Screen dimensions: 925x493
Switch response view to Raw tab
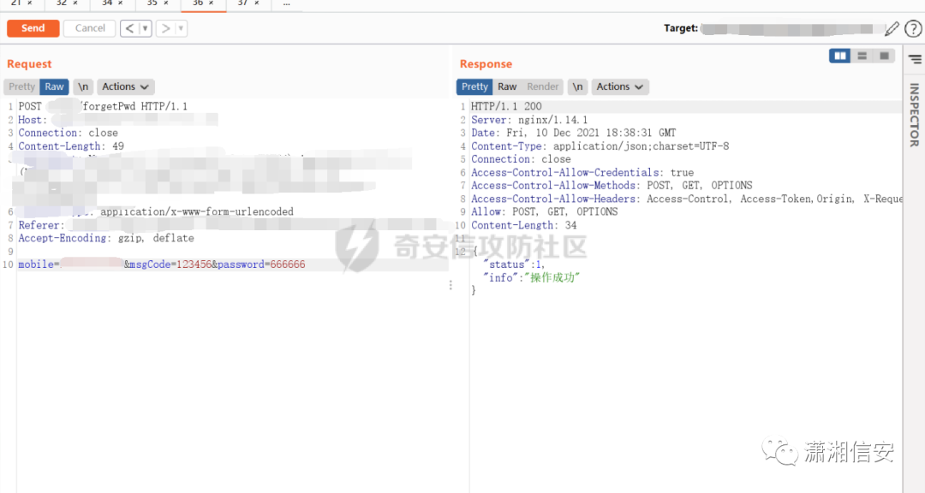[507, 86]
